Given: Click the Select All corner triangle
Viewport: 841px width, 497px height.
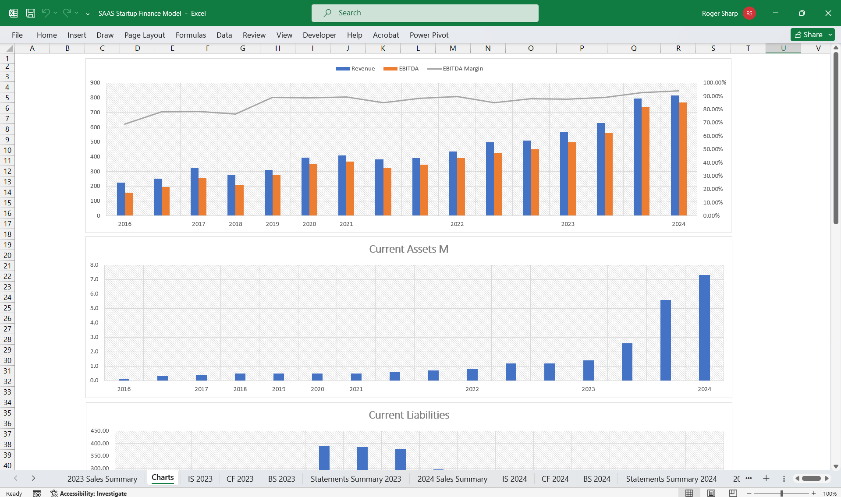Looking at the screenshot, I should tap(9, 49).
